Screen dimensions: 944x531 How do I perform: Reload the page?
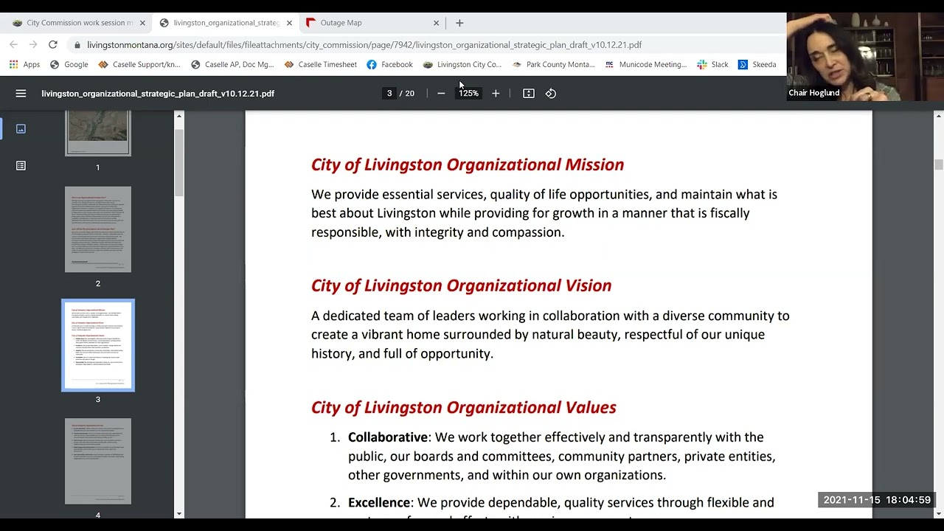[x=53, y=45]
